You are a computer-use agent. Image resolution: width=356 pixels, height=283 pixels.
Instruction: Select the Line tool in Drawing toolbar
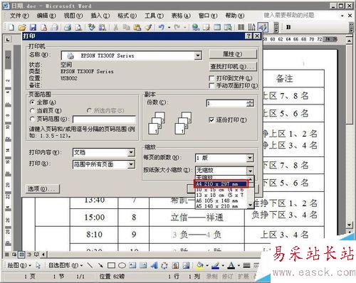tap(90, 265)
